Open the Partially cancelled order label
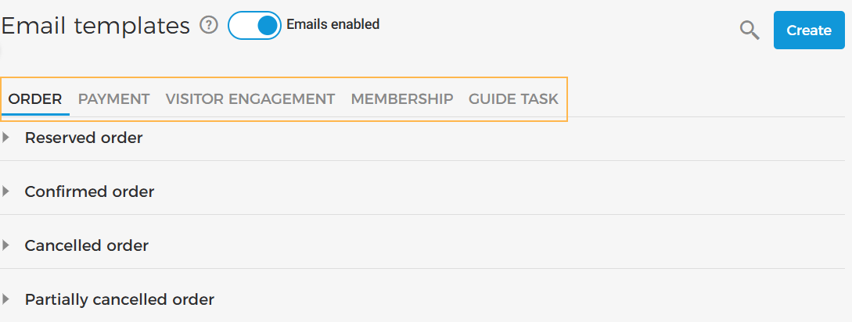Screen dimensions: 852x322 119,299
